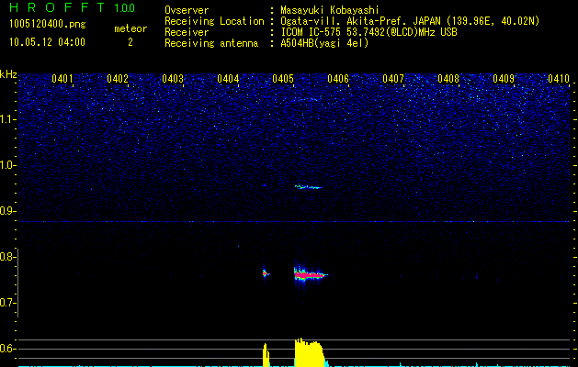Click the HROFFT program title
The width and height of the screenshot is (578, 367).
point(57,8)
